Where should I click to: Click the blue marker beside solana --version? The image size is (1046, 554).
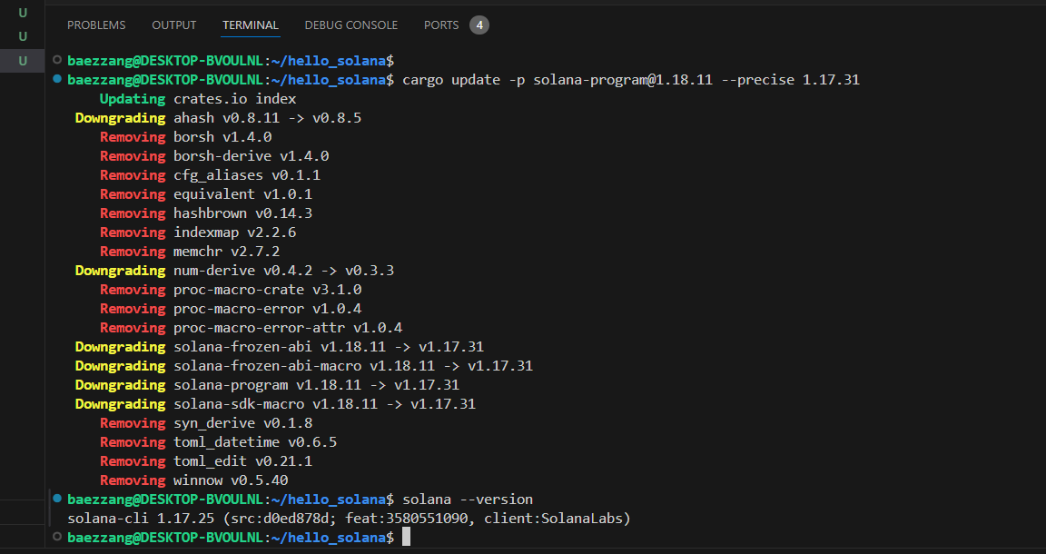point(56,498)
